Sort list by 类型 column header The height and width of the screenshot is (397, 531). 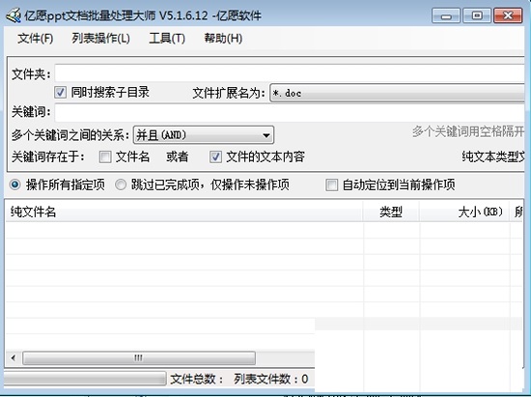click(391, 213)
